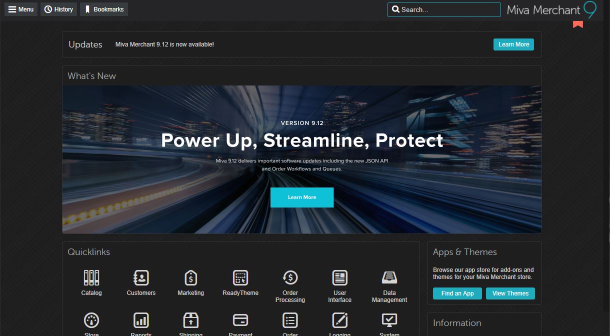The height and width of the screenshot is (336, 610).
Task: Open the Customers quicklink icon
Action: (141, 277)
